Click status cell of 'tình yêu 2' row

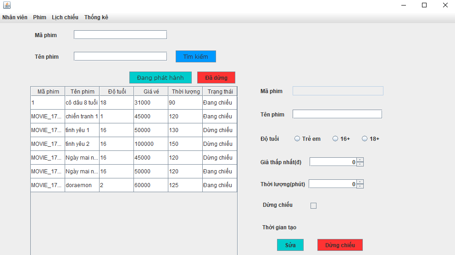tap(220, 144)
